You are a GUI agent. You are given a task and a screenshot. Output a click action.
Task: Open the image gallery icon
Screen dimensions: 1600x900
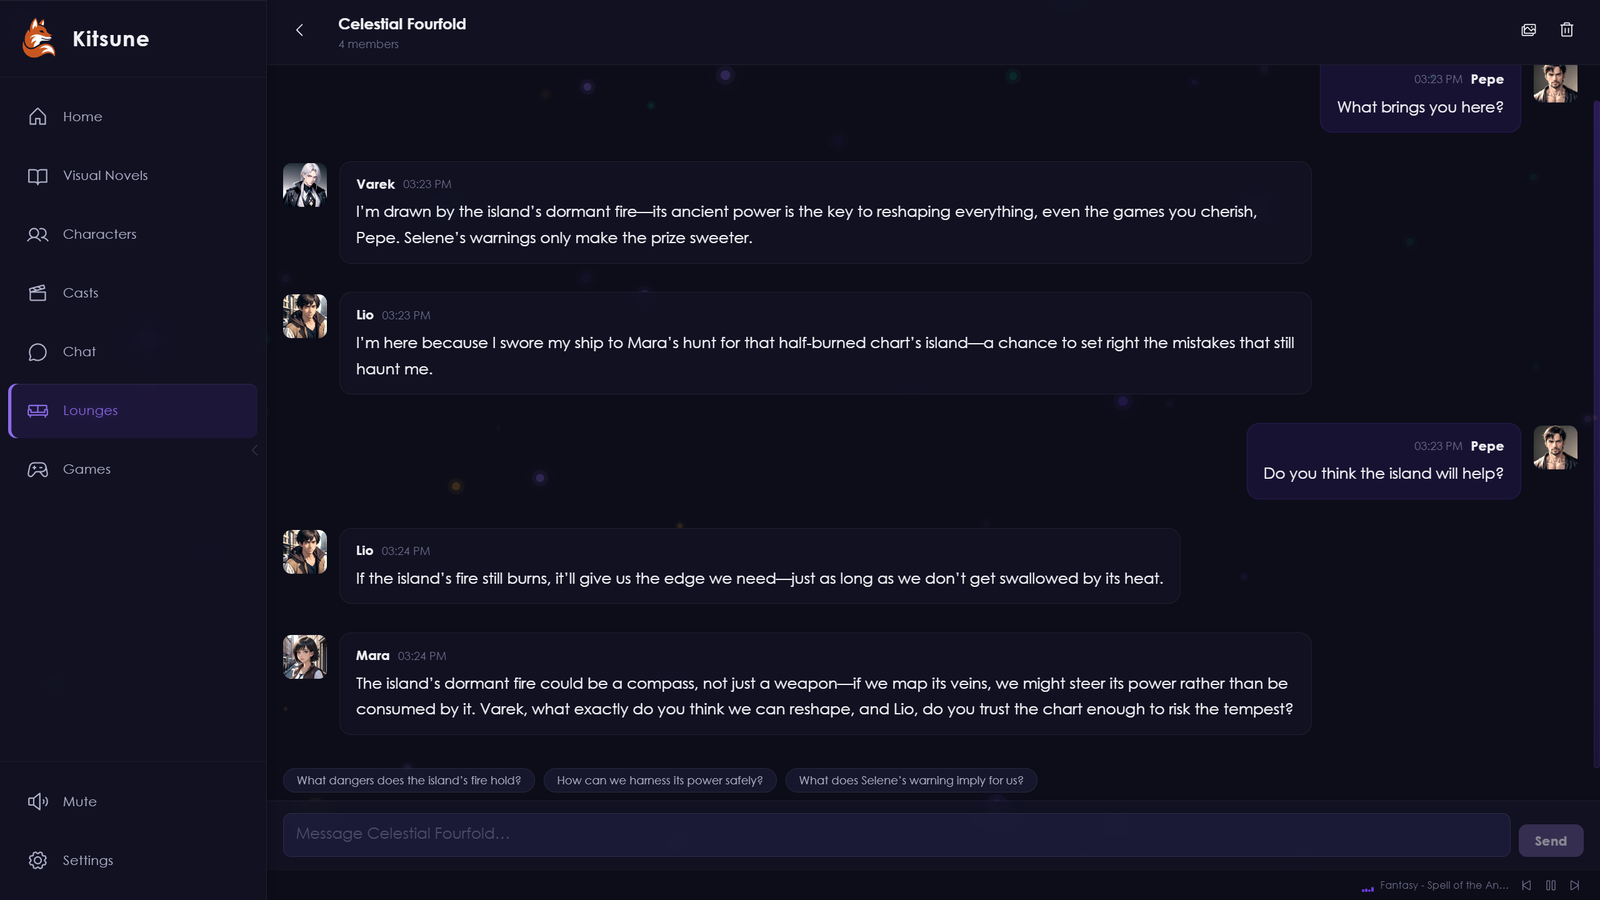point(1529,29)
